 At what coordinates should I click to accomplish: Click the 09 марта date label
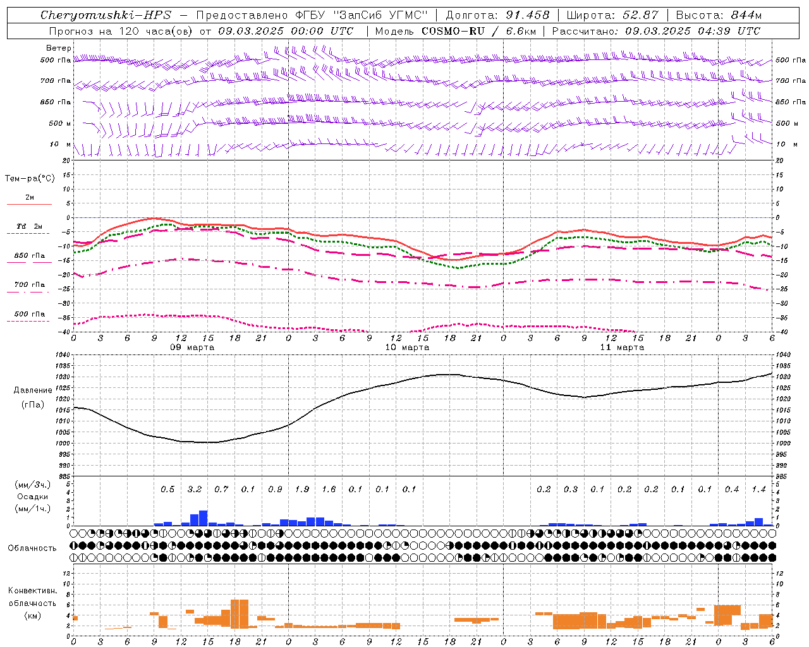[192, 348]
